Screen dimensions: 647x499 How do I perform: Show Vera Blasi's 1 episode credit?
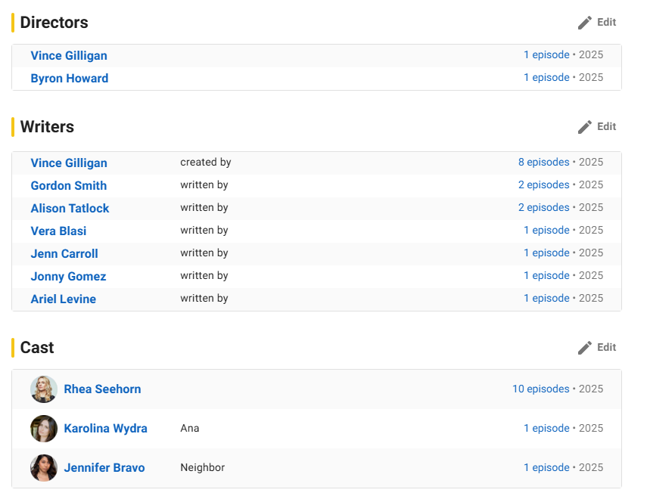coord(546,230)
